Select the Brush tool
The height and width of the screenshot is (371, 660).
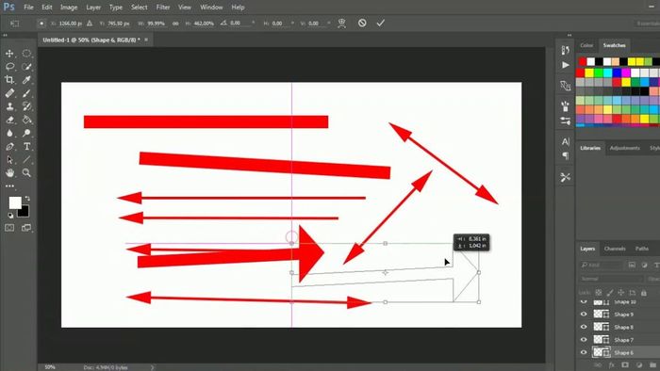tap(26, 93)
